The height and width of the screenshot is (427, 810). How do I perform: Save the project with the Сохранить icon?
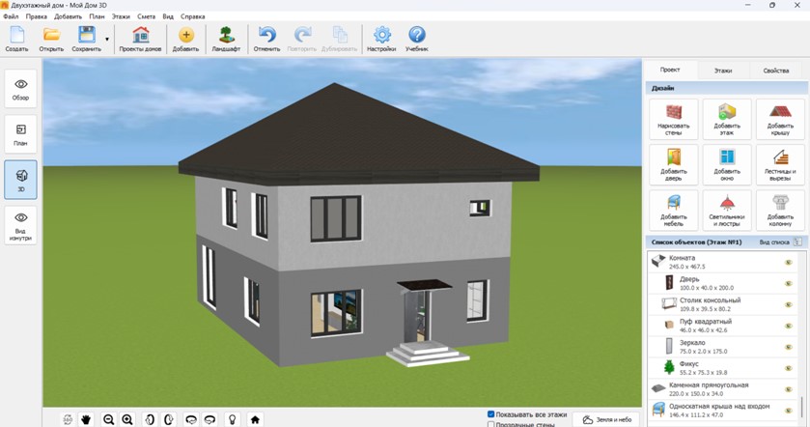[x=86, y=39]
